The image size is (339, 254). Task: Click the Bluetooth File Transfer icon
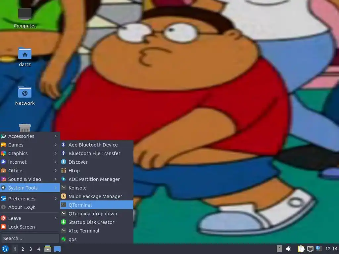click(63, 153)
